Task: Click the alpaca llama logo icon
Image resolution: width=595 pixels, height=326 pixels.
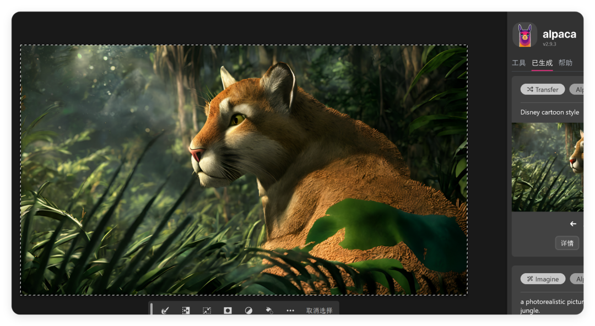Action: [x=524, y=35]
